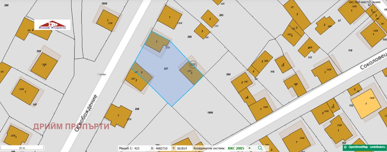Click the пт164 survey point marker

pyautogui.click(x=98, y=74)
